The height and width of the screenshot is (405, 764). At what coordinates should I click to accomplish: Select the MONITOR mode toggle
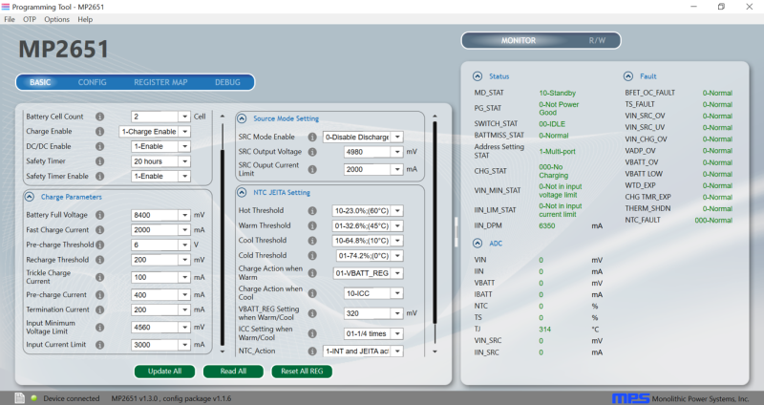click(x=519, y=40)
